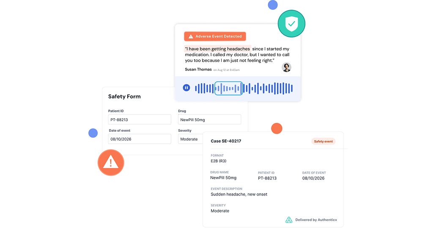Select the highlighted segment of the audio waveform
The image size is (436, 228).
(x=228, y=88)
